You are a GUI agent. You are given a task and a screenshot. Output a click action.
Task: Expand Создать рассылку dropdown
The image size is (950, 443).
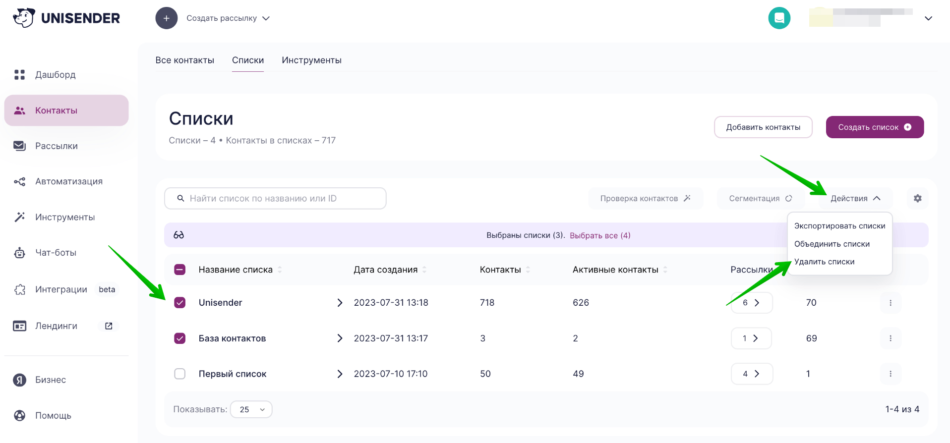(266, 18)
